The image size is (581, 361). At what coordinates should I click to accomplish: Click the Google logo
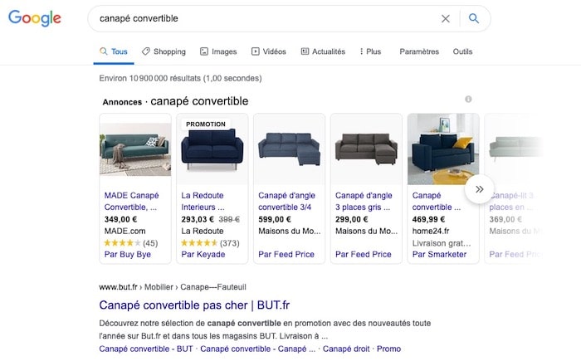pyautogui.click(x=35, y=18)
